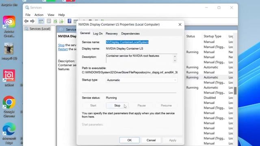Go forward with the toolbar right arrow
The image size is (260, 146).
[x=32, y=21]
